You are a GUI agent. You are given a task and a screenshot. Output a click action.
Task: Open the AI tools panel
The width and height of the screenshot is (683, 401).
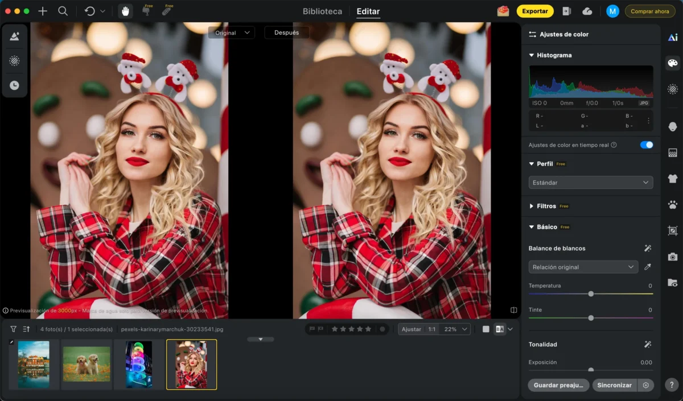click(x=673, y=38)
